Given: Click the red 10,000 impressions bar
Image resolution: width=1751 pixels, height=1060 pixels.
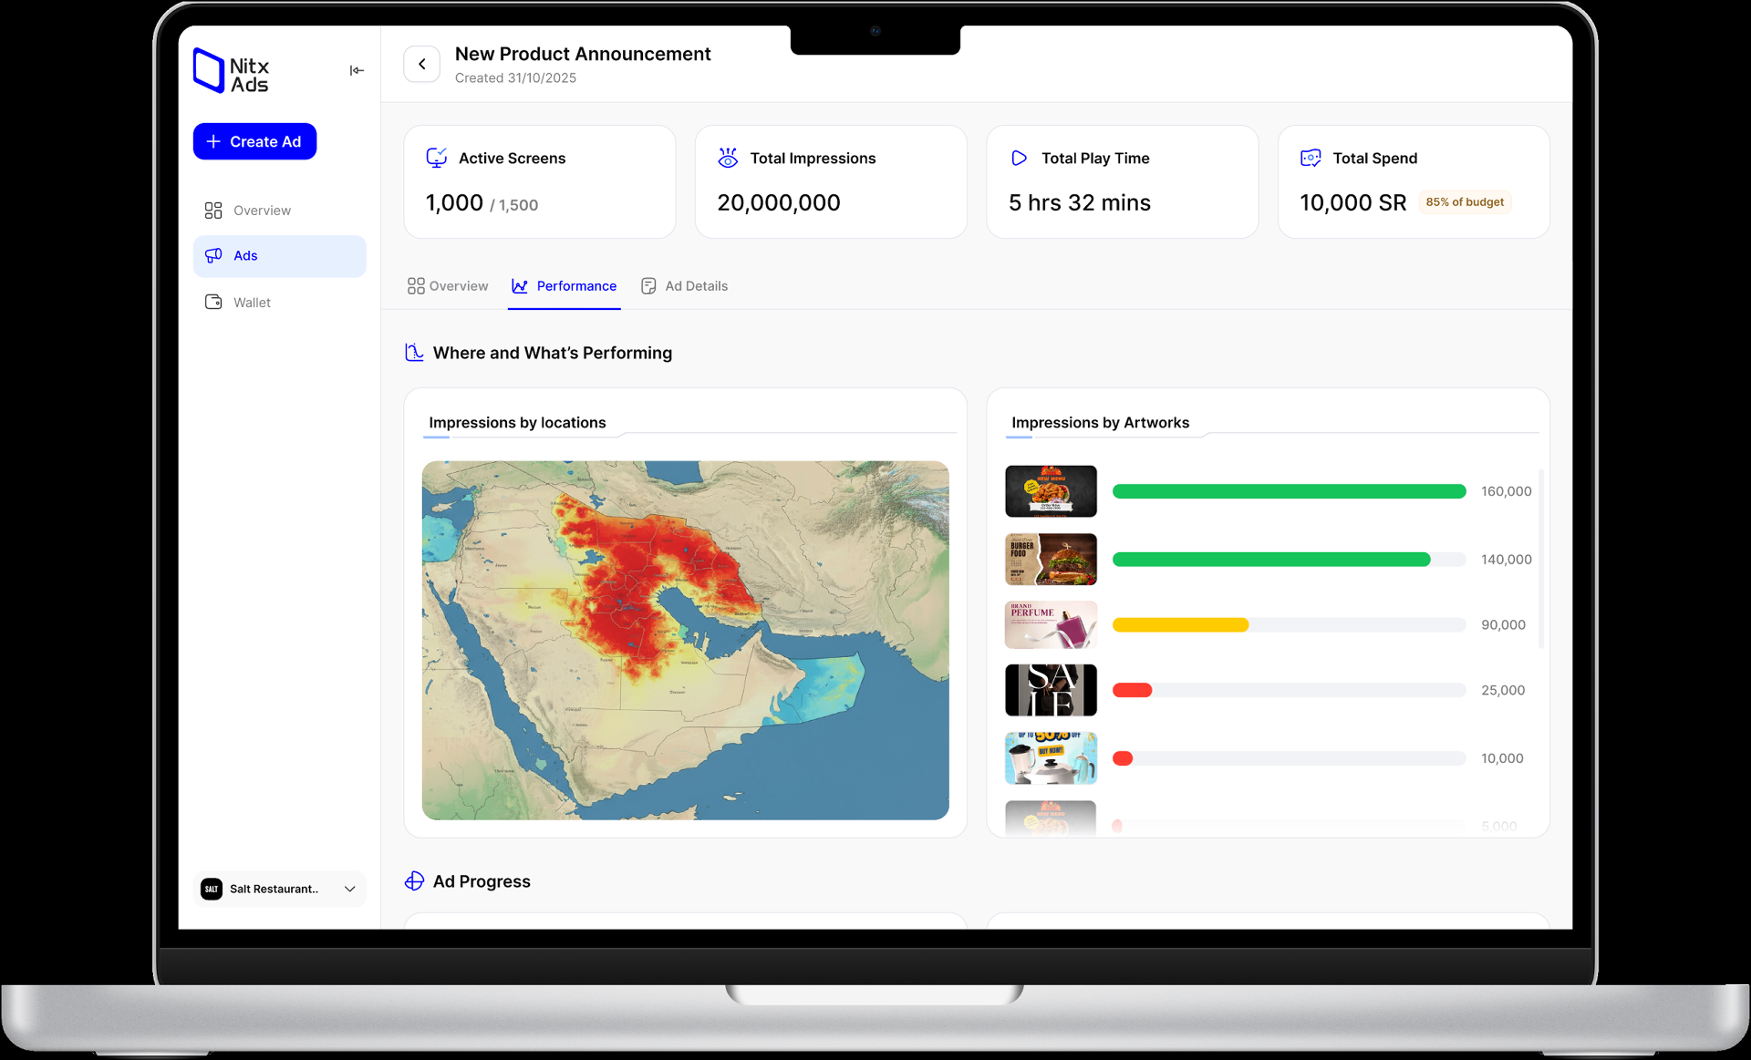Looking at the screenshot, I should pos(1123,758).
